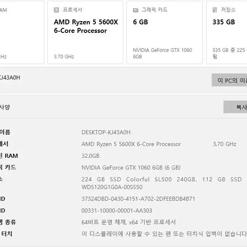Click the 저장소 card heading label
The image size is (247, 247).
[228, 10]
